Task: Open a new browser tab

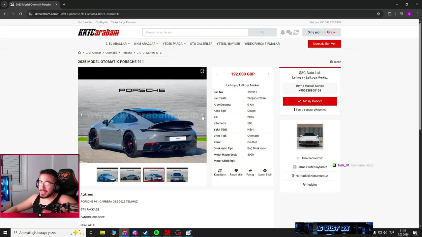Action: [x=64, y=5]
